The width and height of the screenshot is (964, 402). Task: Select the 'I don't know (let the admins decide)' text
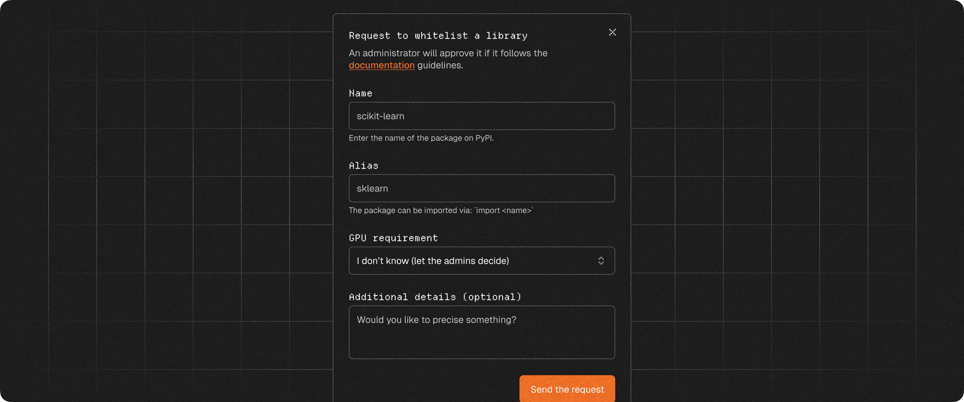(x=432, y=261)
